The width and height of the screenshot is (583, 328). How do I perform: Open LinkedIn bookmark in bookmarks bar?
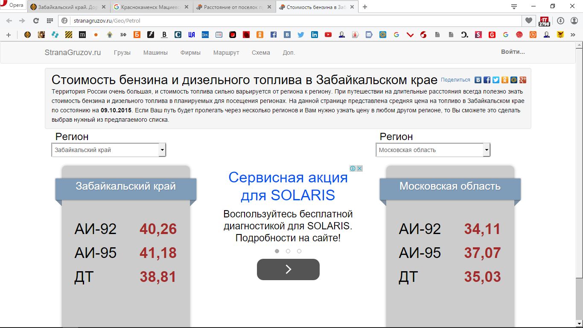[314, 35]
